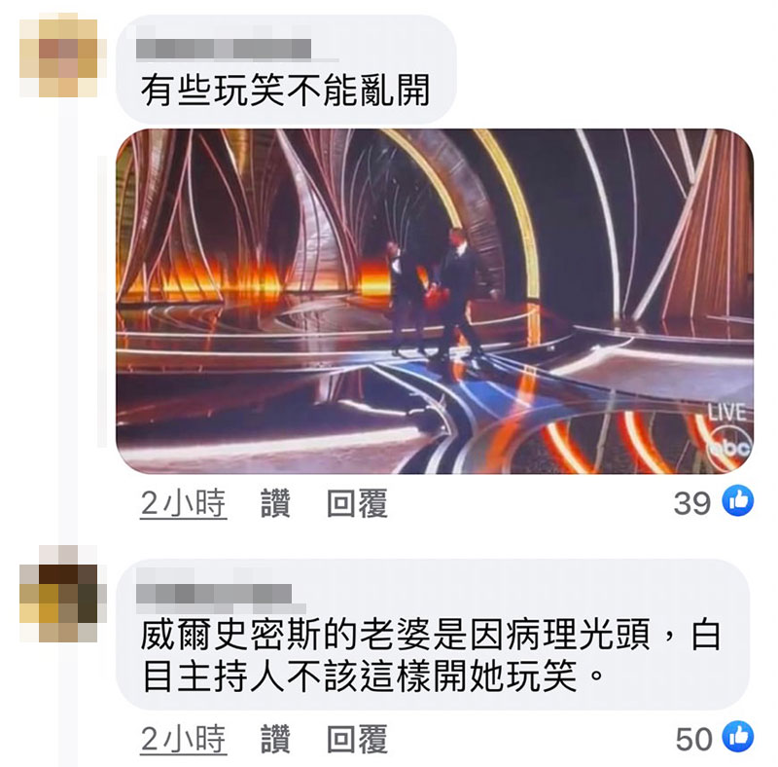Click the abc logo watermark in the image

[x=729, y=449]
